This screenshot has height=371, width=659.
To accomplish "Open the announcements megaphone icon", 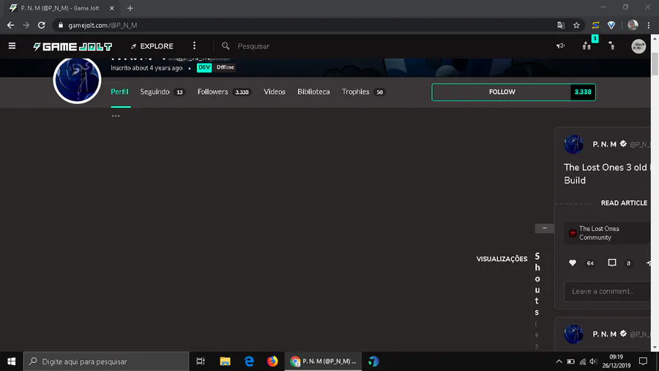I will 560,46.
